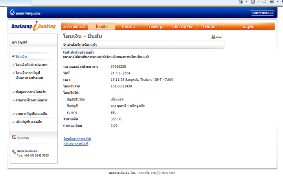Open the รายการบัญชี tab
Image resolution: width=283 pixels, height=189 pixels.
[74, 26]
